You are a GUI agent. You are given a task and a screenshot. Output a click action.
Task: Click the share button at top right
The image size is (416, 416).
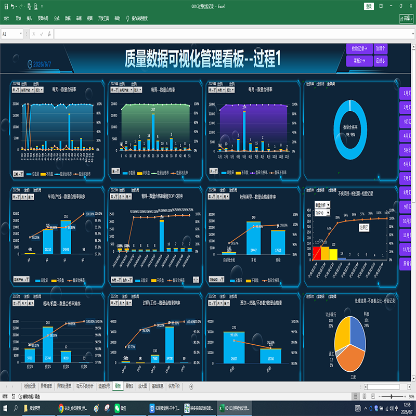click(x=407, y=19)
